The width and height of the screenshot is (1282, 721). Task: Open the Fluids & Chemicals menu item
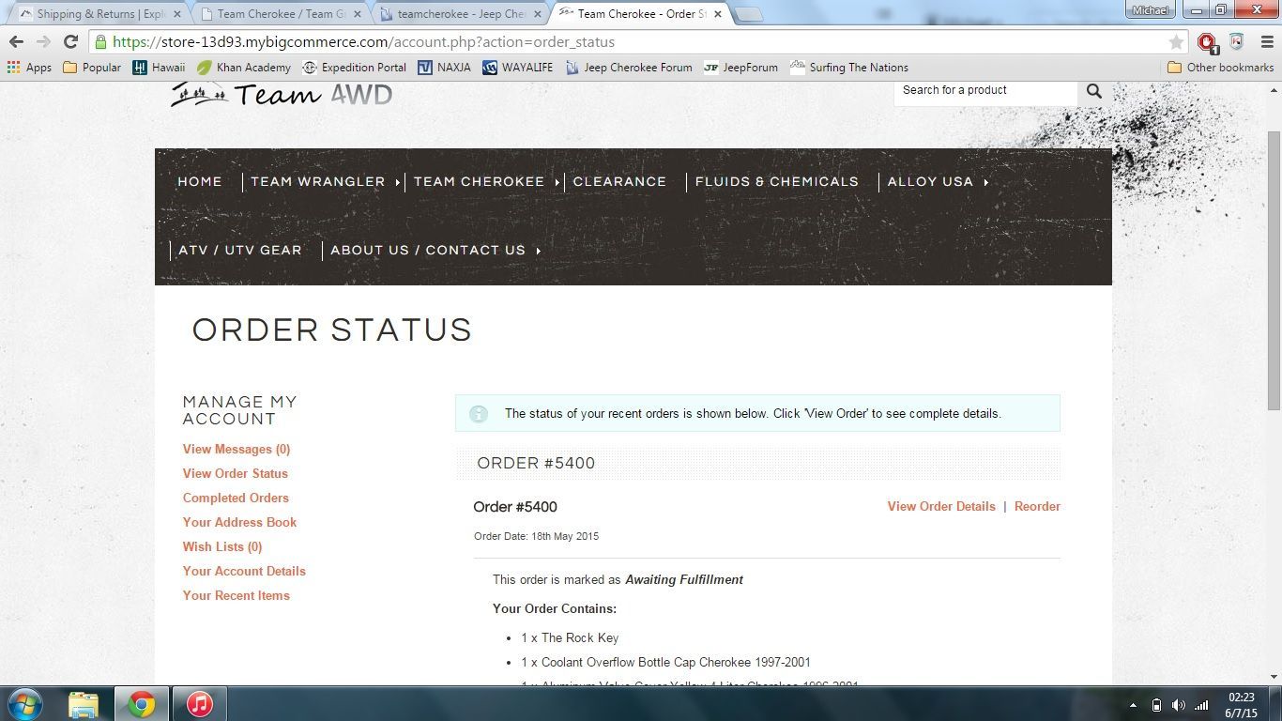tap(776, 182)
